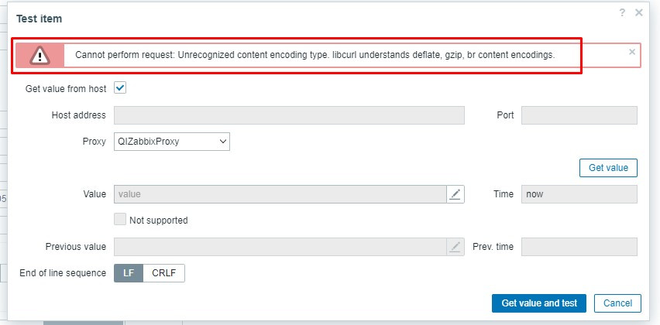Dismiss the error message banner

tap(632, 52)
